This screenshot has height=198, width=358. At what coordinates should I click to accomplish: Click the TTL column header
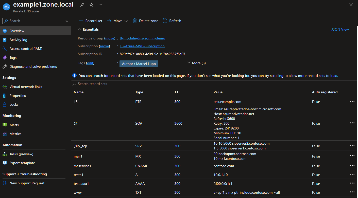tap(177, 92)
